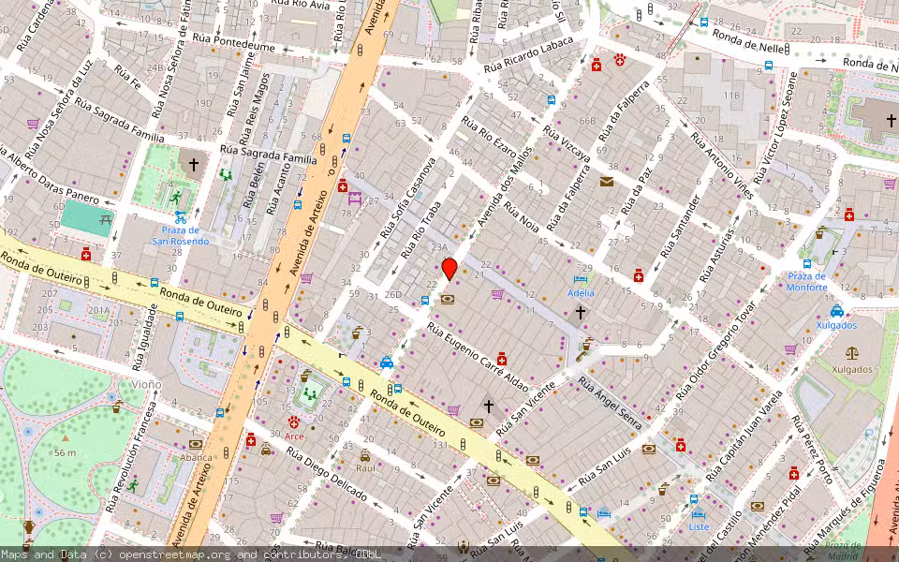Screen dimensions: 899x562
Task: Select the Rúa Oidor Gregorio Tovar label
Action: 715,350
